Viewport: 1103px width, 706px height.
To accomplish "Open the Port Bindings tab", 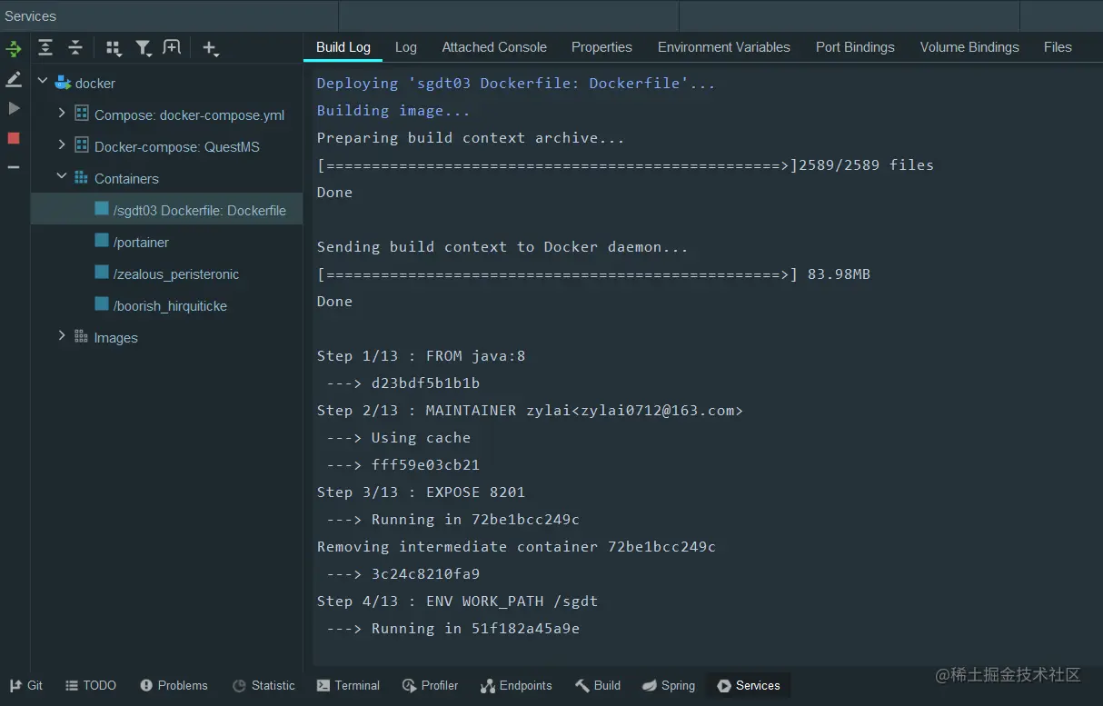I will click(x=855, y=47).
